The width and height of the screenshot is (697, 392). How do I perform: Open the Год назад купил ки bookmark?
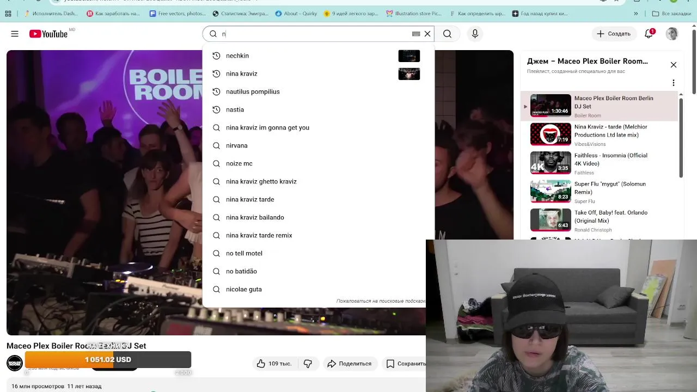pyautogui.click(x=541, y=14)
